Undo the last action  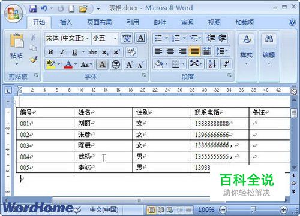(x=44, y=8)
